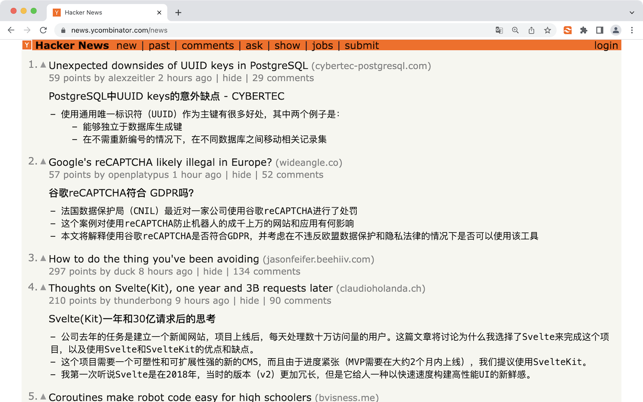Viewport: 643px width, 402px height.
Task: Open 'Unexpected downsides of UUID keys in PostgreSQL'
Action: click(178, 65)
